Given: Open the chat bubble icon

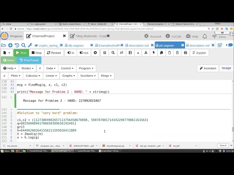Looking at the screenshot, I should pos(230,45).
